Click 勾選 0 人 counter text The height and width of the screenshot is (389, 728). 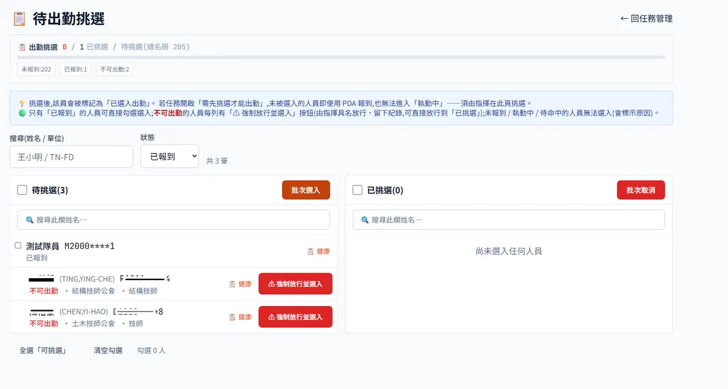point(151,350)
